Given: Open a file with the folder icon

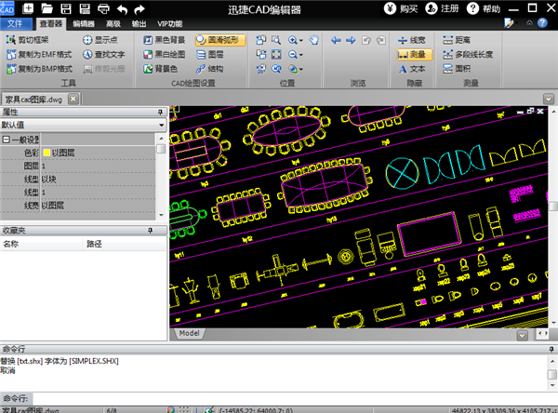Looking at the screenshot, I should coord(46,8).
